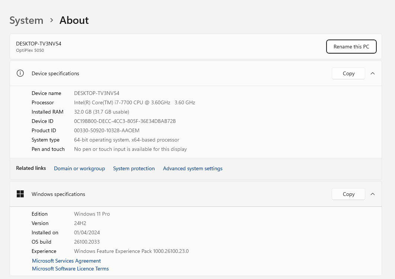The width and height of the screenshot is (395, 279).
Task: Select Product ID value 00330-50920-10328-AAOEM
Action: point(107,130)
